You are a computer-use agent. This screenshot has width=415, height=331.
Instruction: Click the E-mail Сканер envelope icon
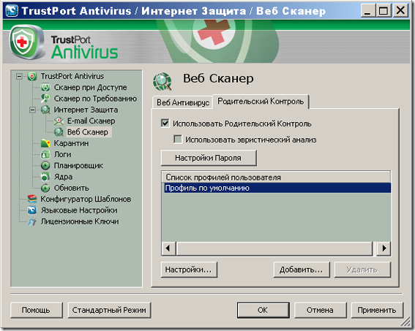click(59, 121)
